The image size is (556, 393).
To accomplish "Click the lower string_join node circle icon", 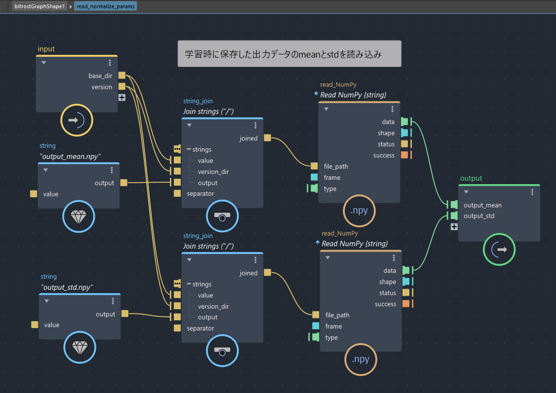I will point(222,350).
